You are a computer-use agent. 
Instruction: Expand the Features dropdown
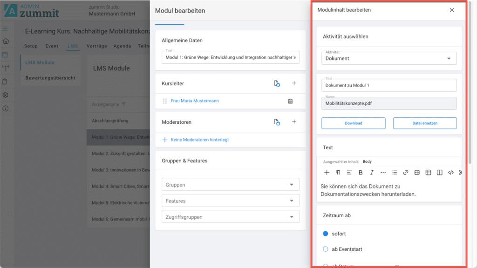[230, 201]
